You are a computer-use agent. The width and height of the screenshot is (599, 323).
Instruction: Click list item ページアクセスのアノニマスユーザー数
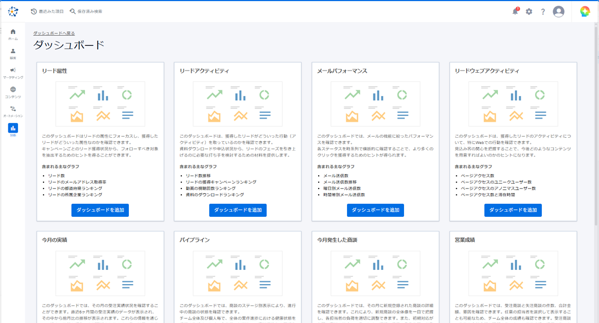point(498,188)
